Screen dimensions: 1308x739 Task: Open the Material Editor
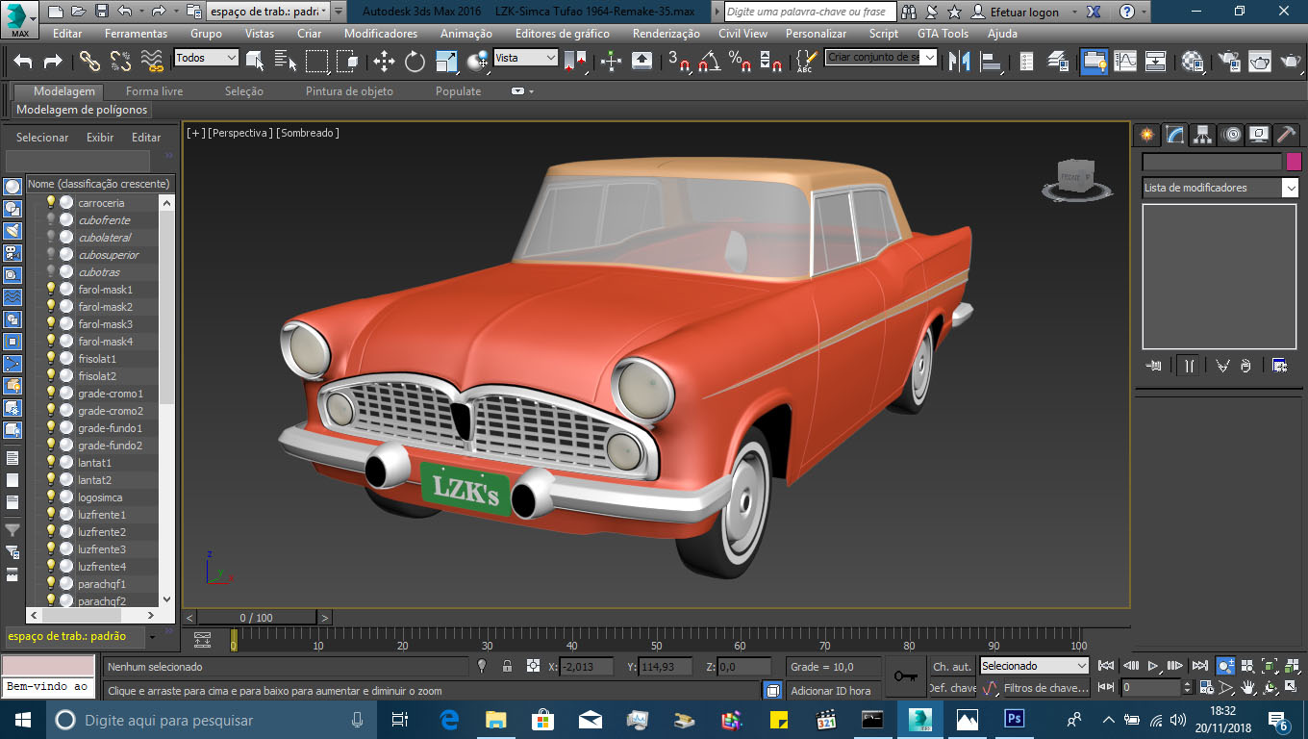(x=1193, y=62)
